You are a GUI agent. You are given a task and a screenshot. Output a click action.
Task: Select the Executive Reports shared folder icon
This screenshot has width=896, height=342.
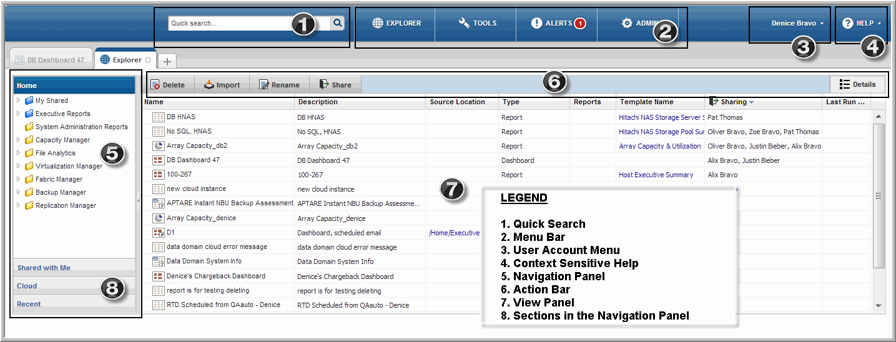pos(29,114)
